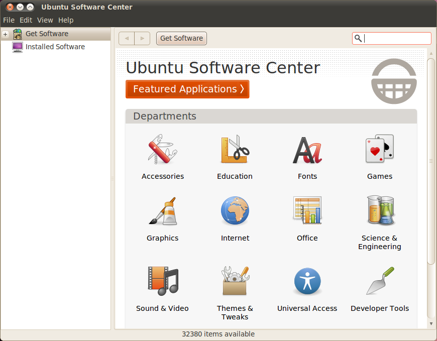
Task: Open the Games playing cards icon
Action: click(380, 149)
